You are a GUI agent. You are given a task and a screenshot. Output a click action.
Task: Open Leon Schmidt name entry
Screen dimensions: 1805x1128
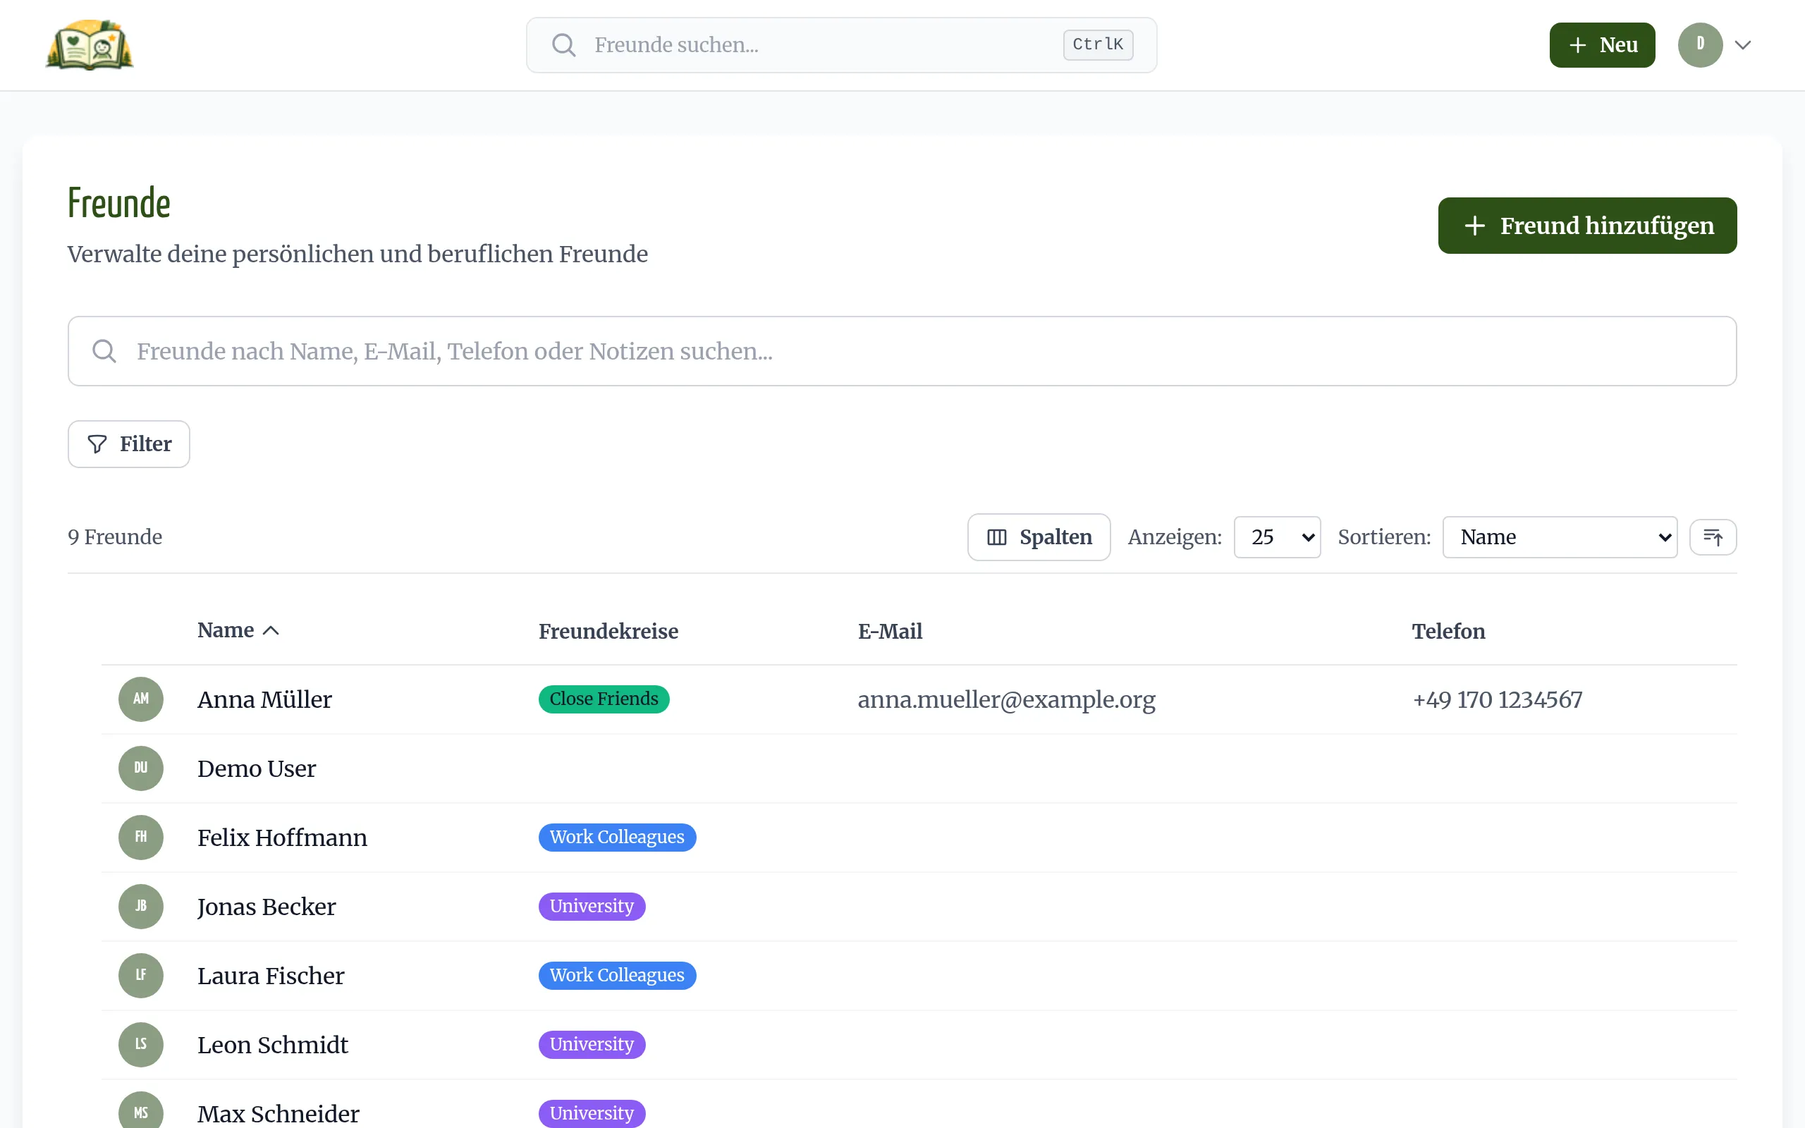[x=272, y=1044]
